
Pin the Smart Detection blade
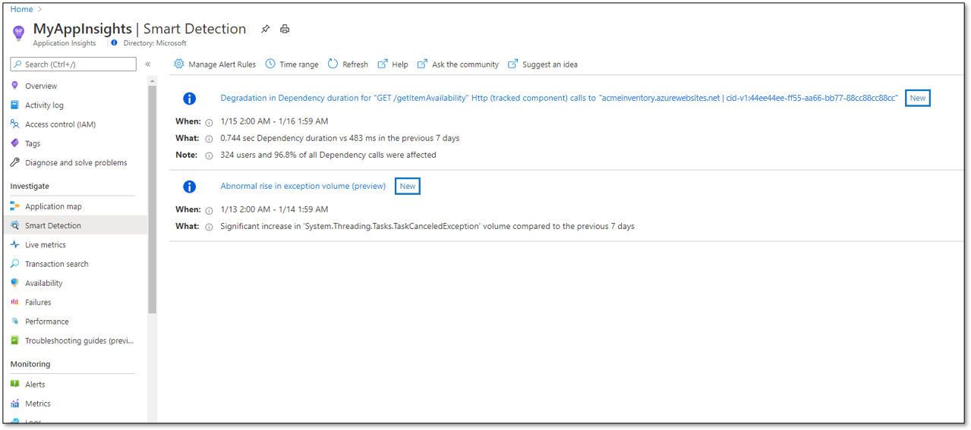(x=265, y=30)
